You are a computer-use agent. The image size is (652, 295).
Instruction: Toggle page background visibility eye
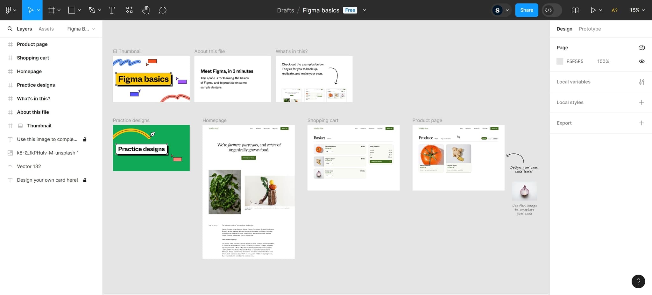click(641, 61)
